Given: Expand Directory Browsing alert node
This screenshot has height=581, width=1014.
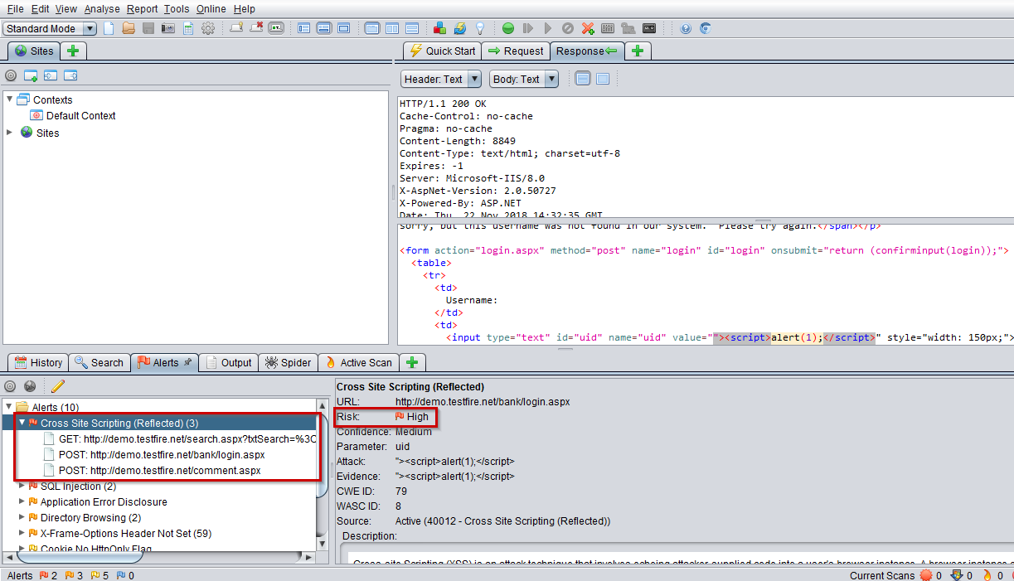Looking at the screenshot, I should (x=22, y=518).
